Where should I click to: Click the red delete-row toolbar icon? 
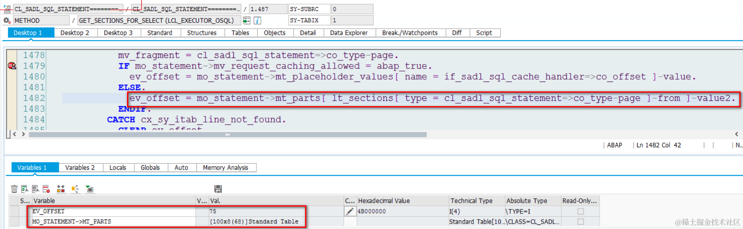coord(46,189)
